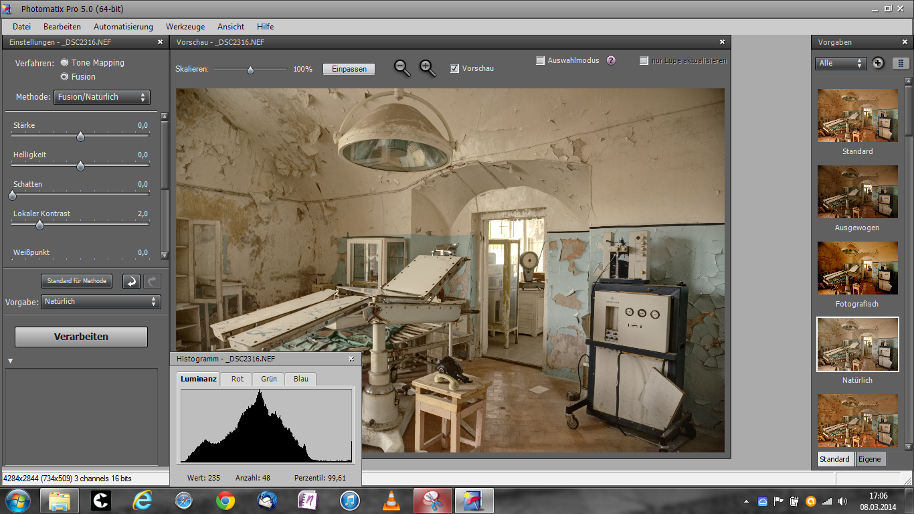Click the Schatten slider handle

coord(12,195)
